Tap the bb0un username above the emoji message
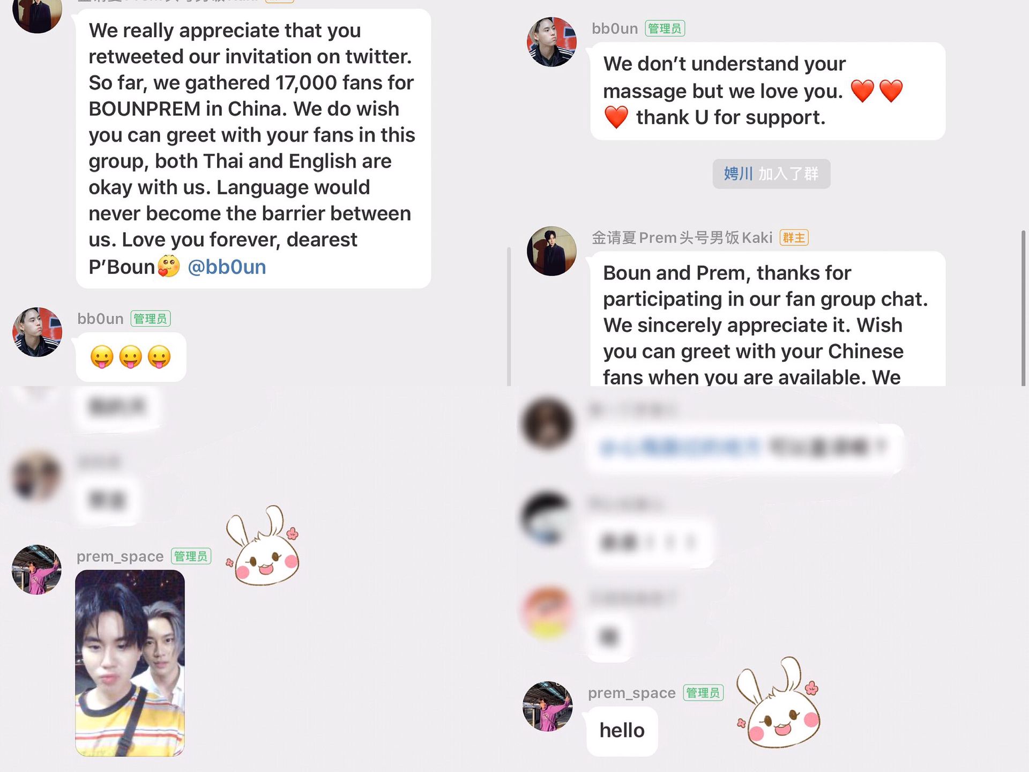1029x772 pixels. [x=100, y=319]
